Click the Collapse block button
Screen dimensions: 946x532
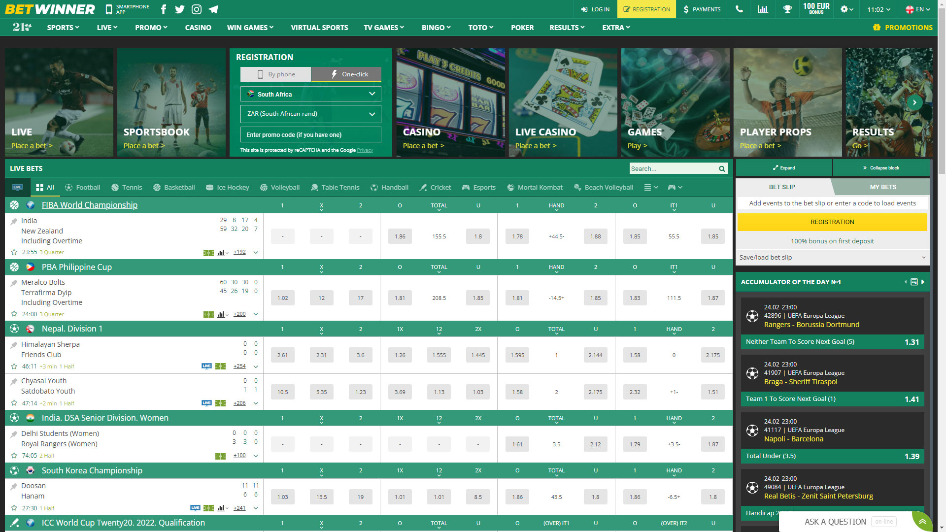(881, 168)
